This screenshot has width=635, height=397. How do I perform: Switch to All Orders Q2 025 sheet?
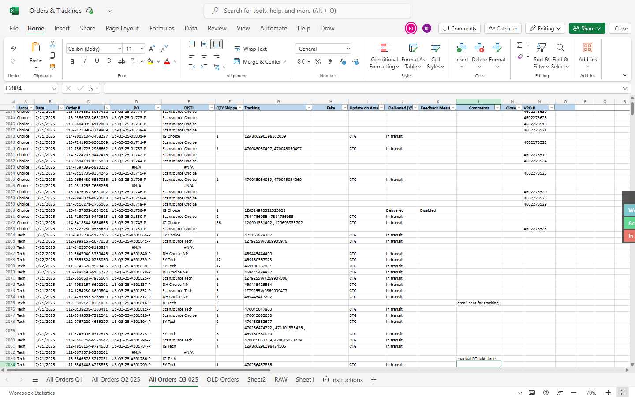(116, 380)
